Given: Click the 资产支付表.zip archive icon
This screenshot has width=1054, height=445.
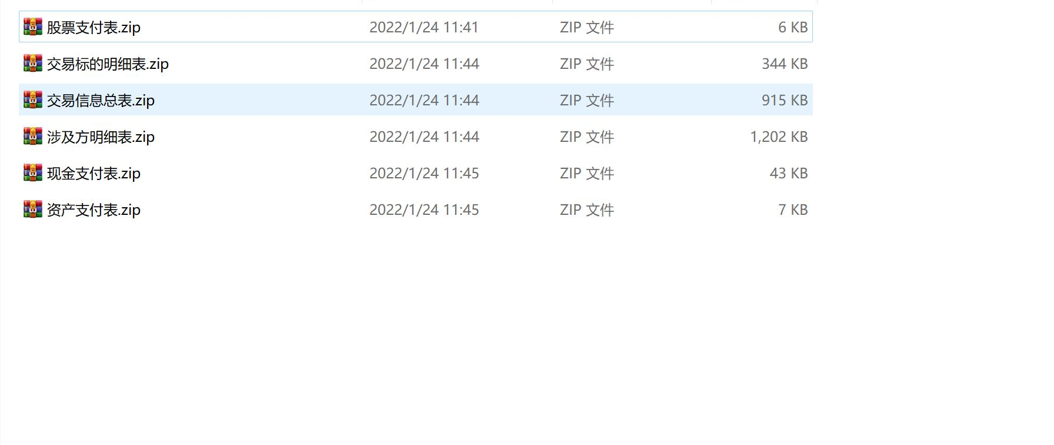Looking at the screenshot, I should coord(33,209).
